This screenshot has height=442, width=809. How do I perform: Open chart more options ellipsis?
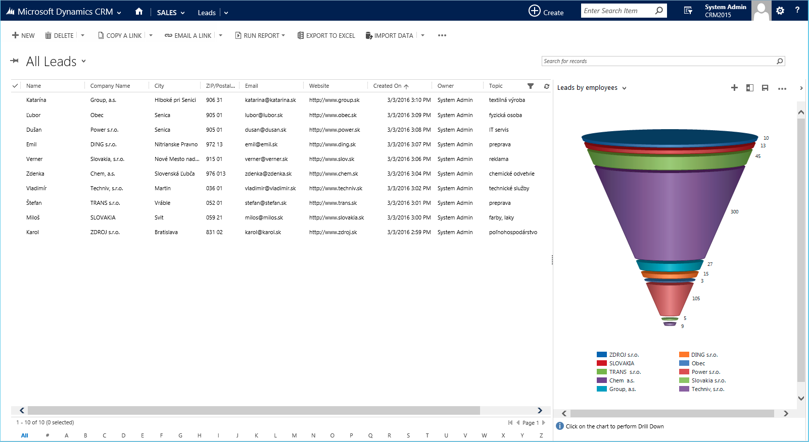click(782, 88)
